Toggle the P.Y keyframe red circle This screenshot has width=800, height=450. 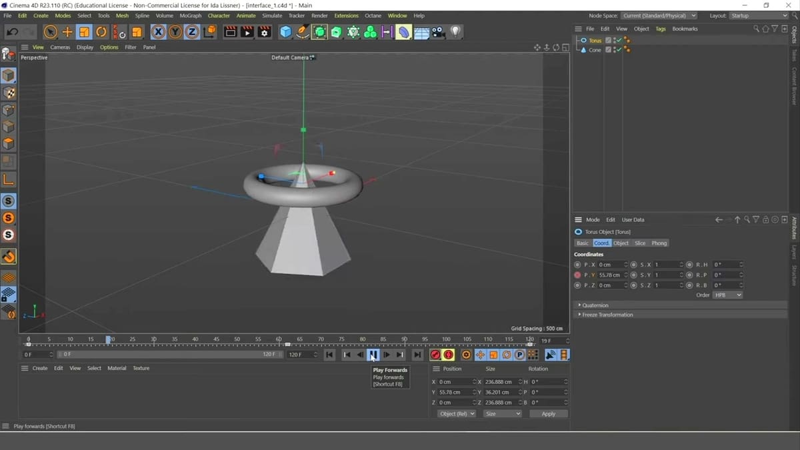[x=577, y=275]
